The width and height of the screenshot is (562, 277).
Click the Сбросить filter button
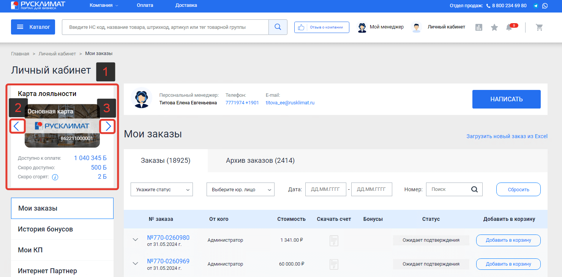tap(518, 189)
